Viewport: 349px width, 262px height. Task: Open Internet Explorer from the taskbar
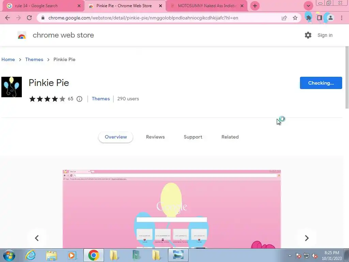coord(30,255)
